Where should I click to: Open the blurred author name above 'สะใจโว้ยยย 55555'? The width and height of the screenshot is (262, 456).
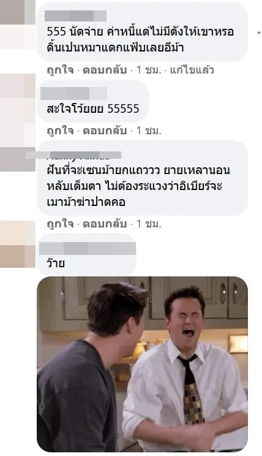tap(74, 93)
